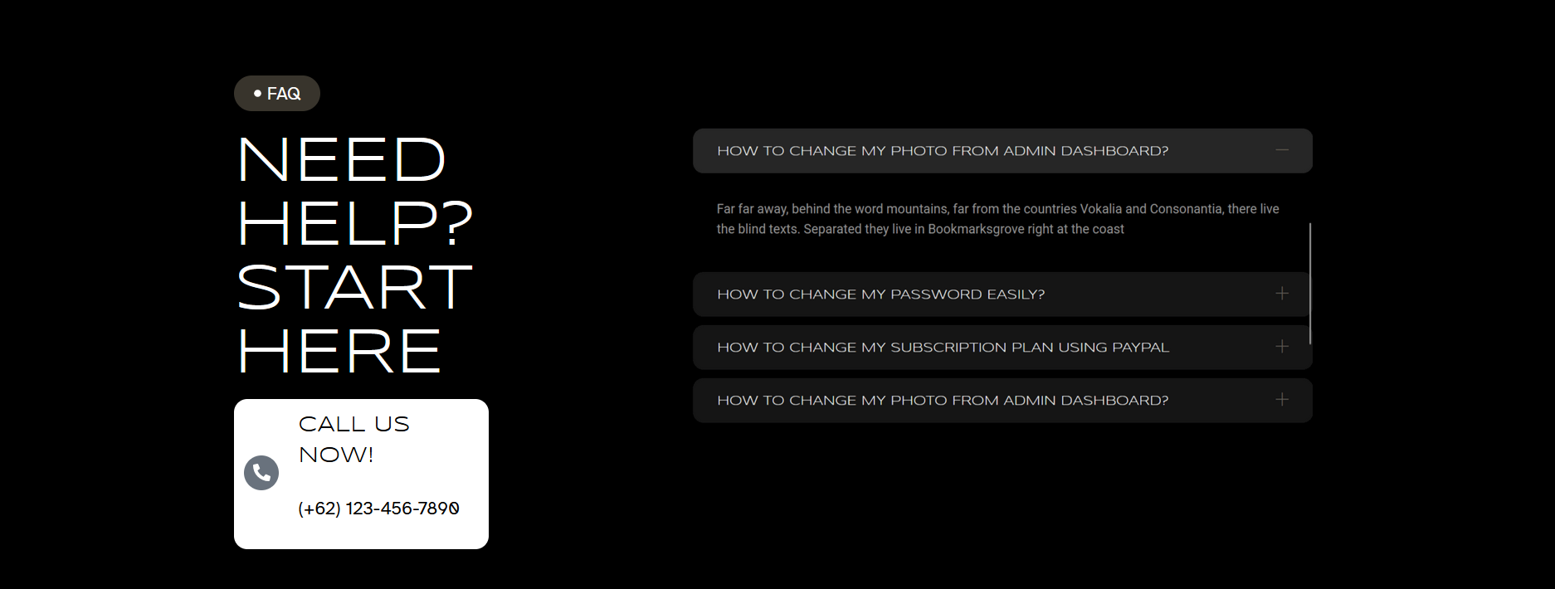This screenshot has height=589, width=1555.
Task: Click 'Vokalia and Consonantia' in the answer text
Action: [x=1151, y=209]
